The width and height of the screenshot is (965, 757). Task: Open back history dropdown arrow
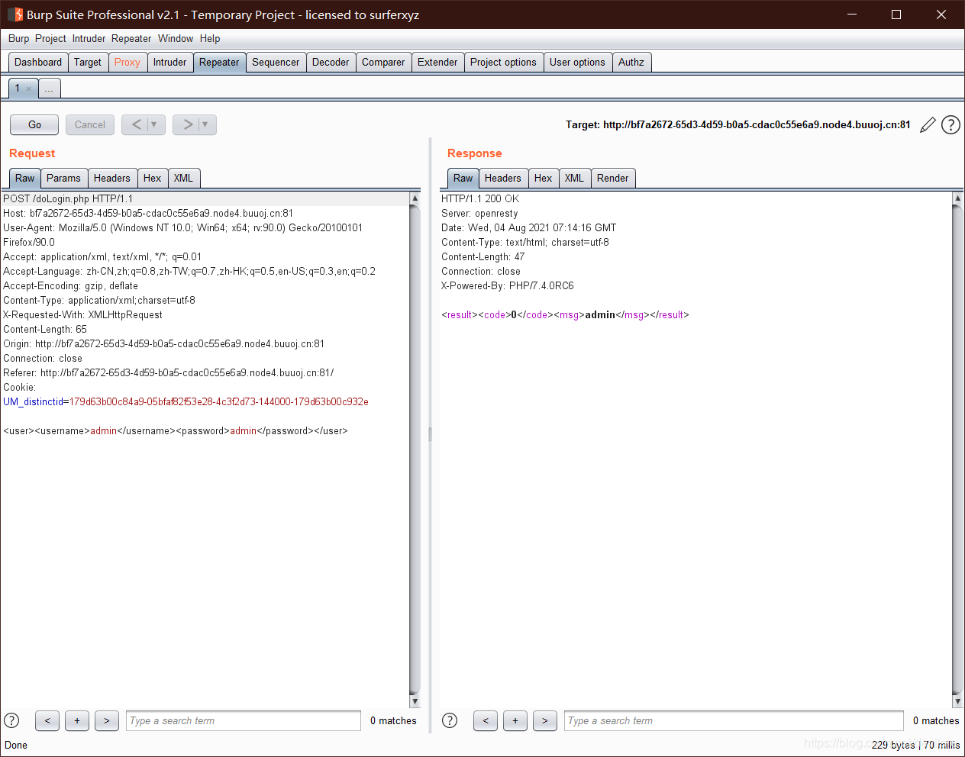(154, 124)
